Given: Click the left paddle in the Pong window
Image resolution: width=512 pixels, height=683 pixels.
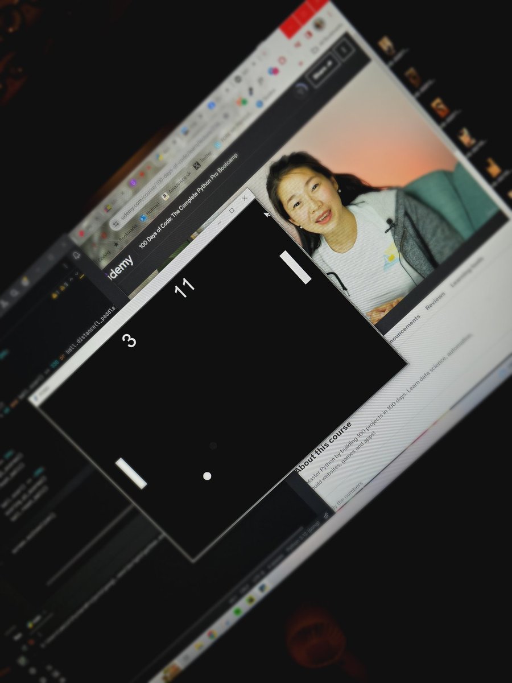Looking at the screenshot, I should 131,474.
